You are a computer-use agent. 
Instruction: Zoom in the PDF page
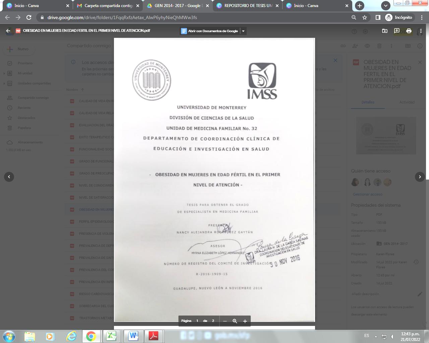point(245,321)
